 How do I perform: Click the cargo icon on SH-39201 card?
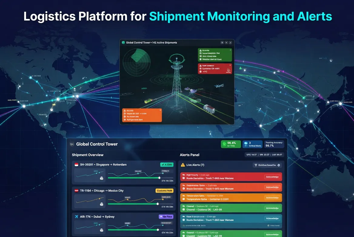(x=102, y=178)
